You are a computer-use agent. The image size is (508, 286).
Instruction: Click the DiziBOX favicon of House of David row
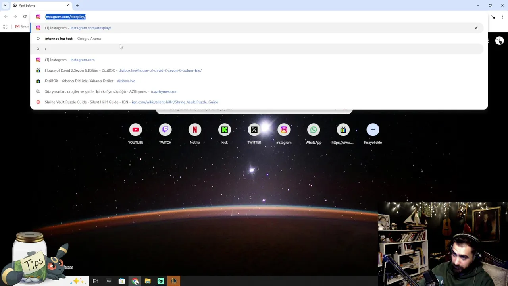38,70
